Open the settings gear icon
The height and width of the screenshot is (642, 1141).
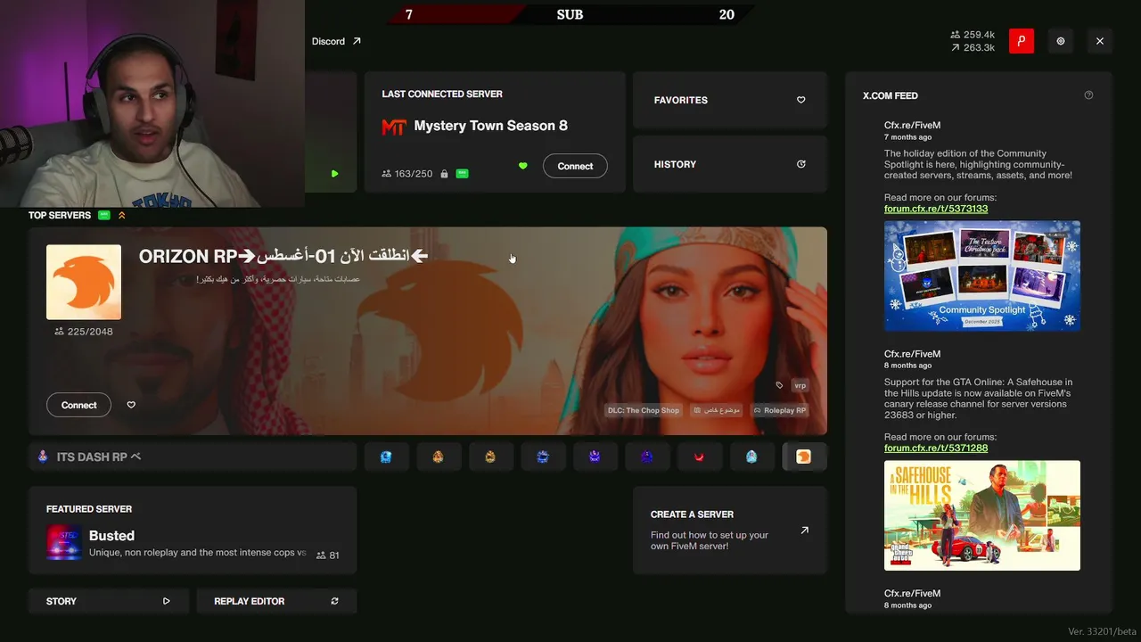click(1061, 41)
